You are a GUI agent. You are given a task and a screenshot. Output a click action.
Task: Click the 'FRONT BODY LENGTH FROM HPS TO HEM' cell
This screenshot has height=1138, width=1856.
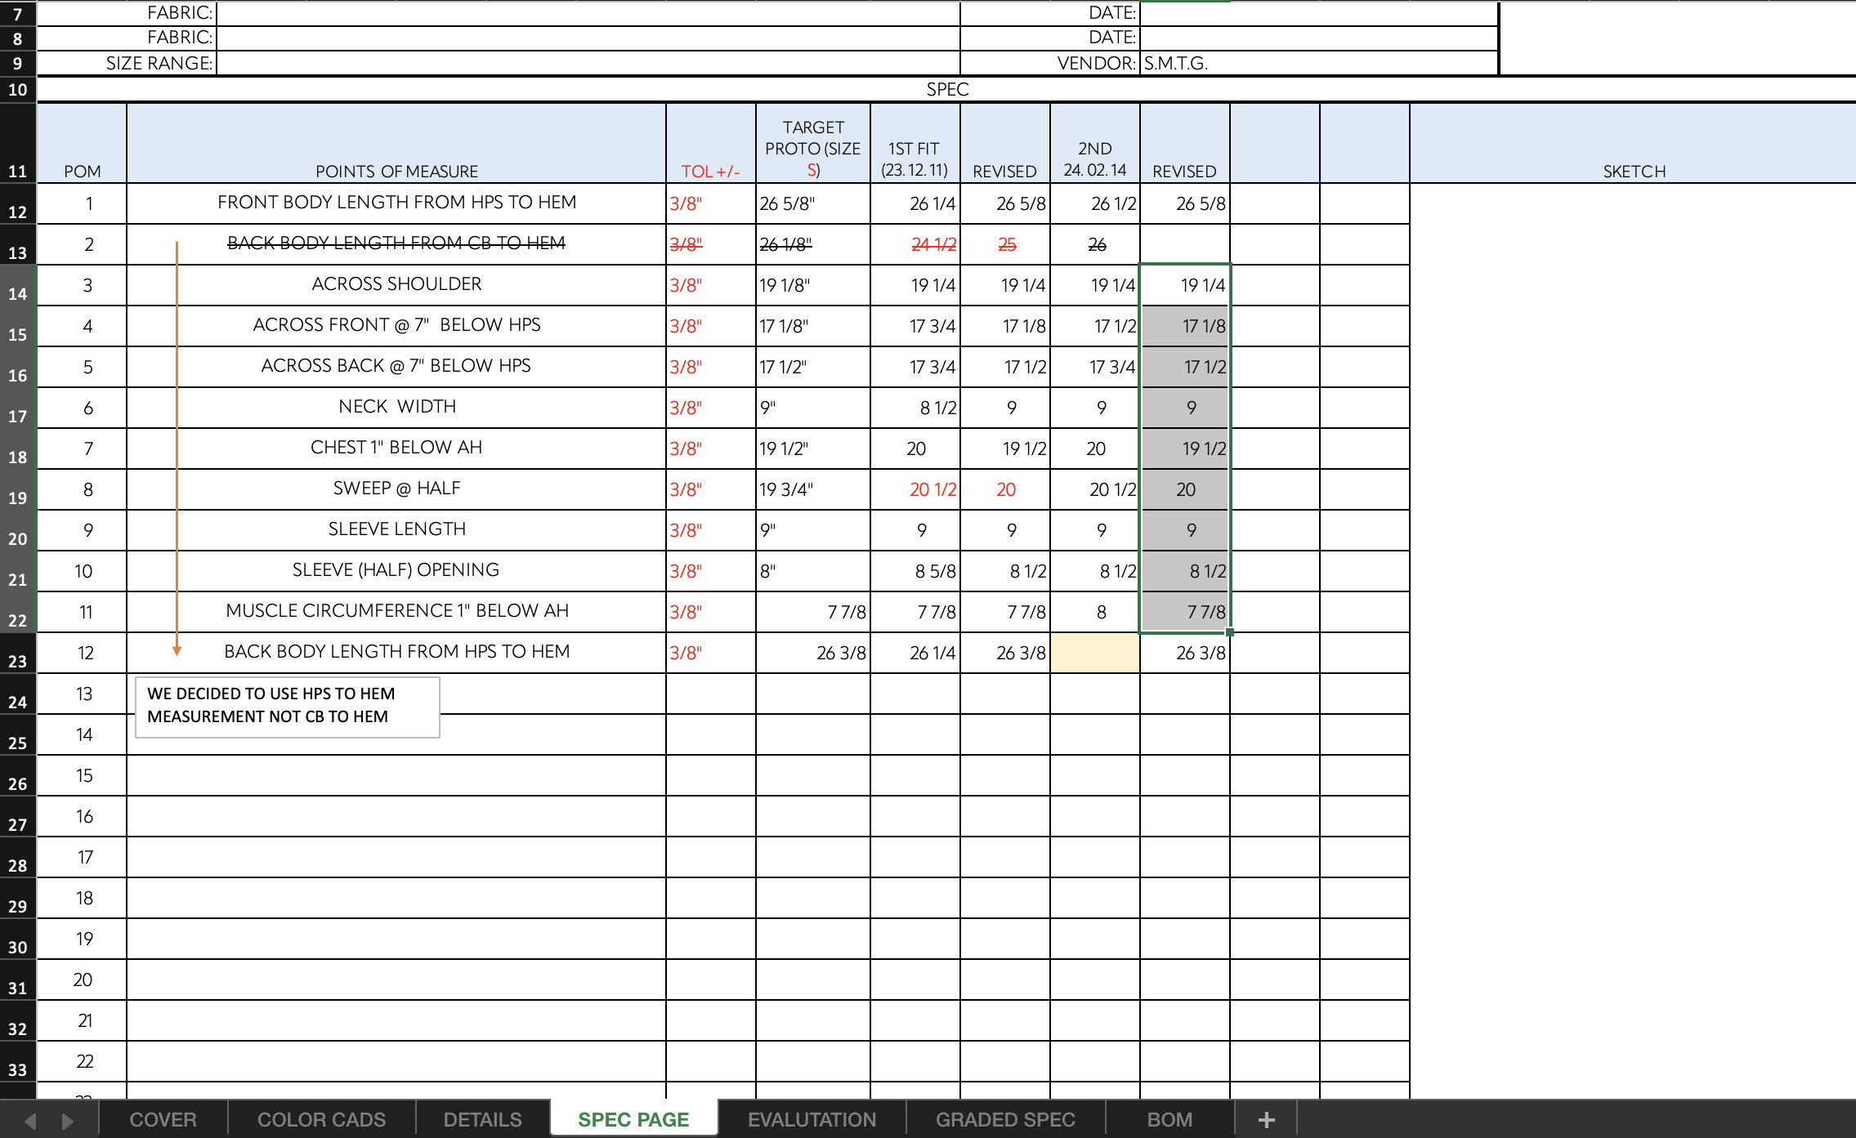(396, 203)
